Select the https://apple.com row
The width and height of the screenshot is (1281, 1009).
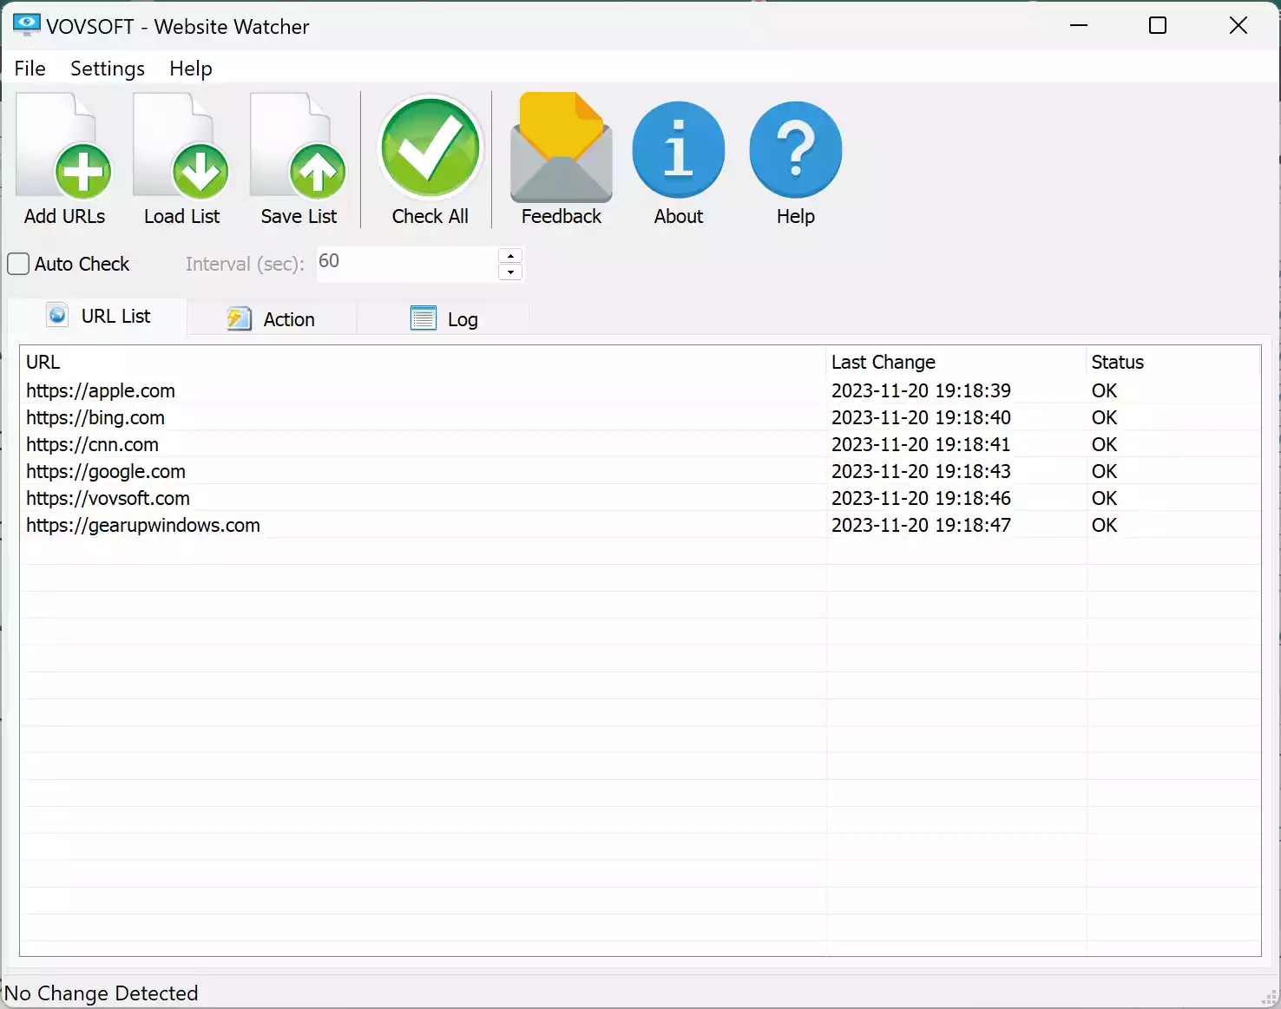point(640,390)
